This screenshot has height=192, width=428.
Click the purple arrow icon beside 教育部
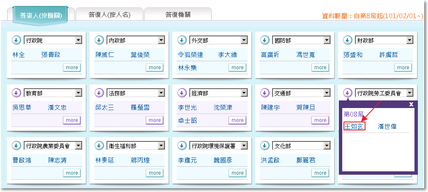pyautogui.click(x=16, y=93)
